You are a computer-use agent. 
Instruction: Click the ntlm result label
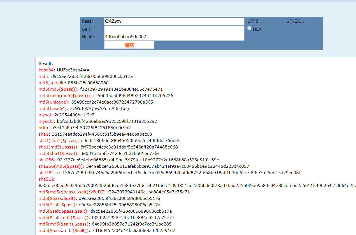(44, 128)
